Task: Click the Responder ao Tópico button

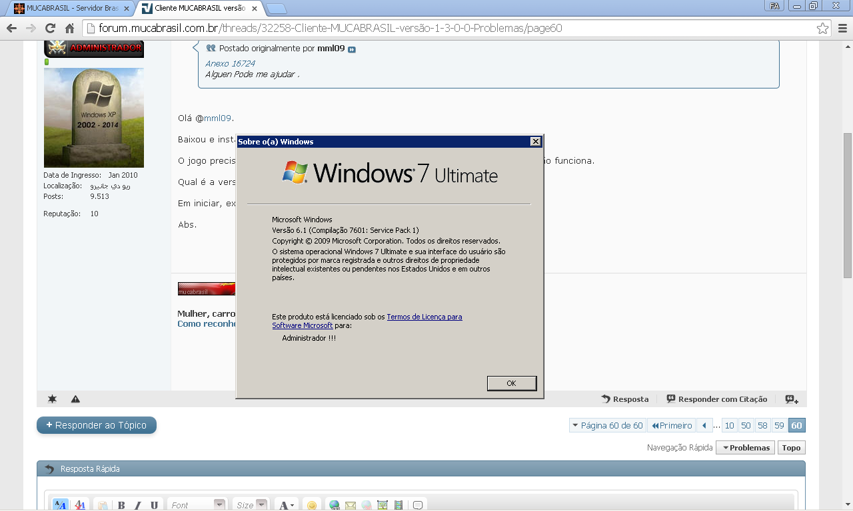Action: pos(97,425)
